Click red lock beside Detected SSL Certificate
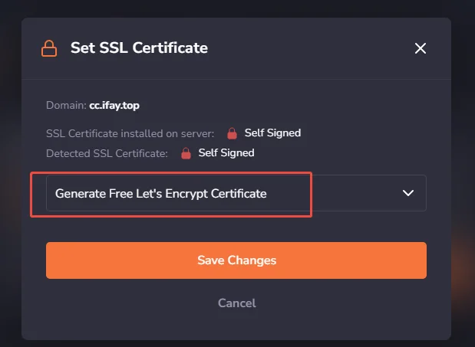The image size is (475, 347). click(x=186, y=153)
